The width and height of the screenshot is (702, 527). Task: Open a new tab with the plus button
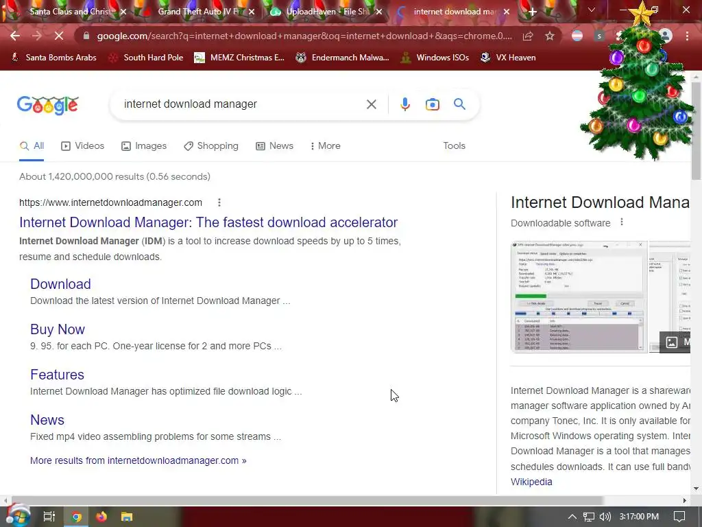tap(532, 12)
